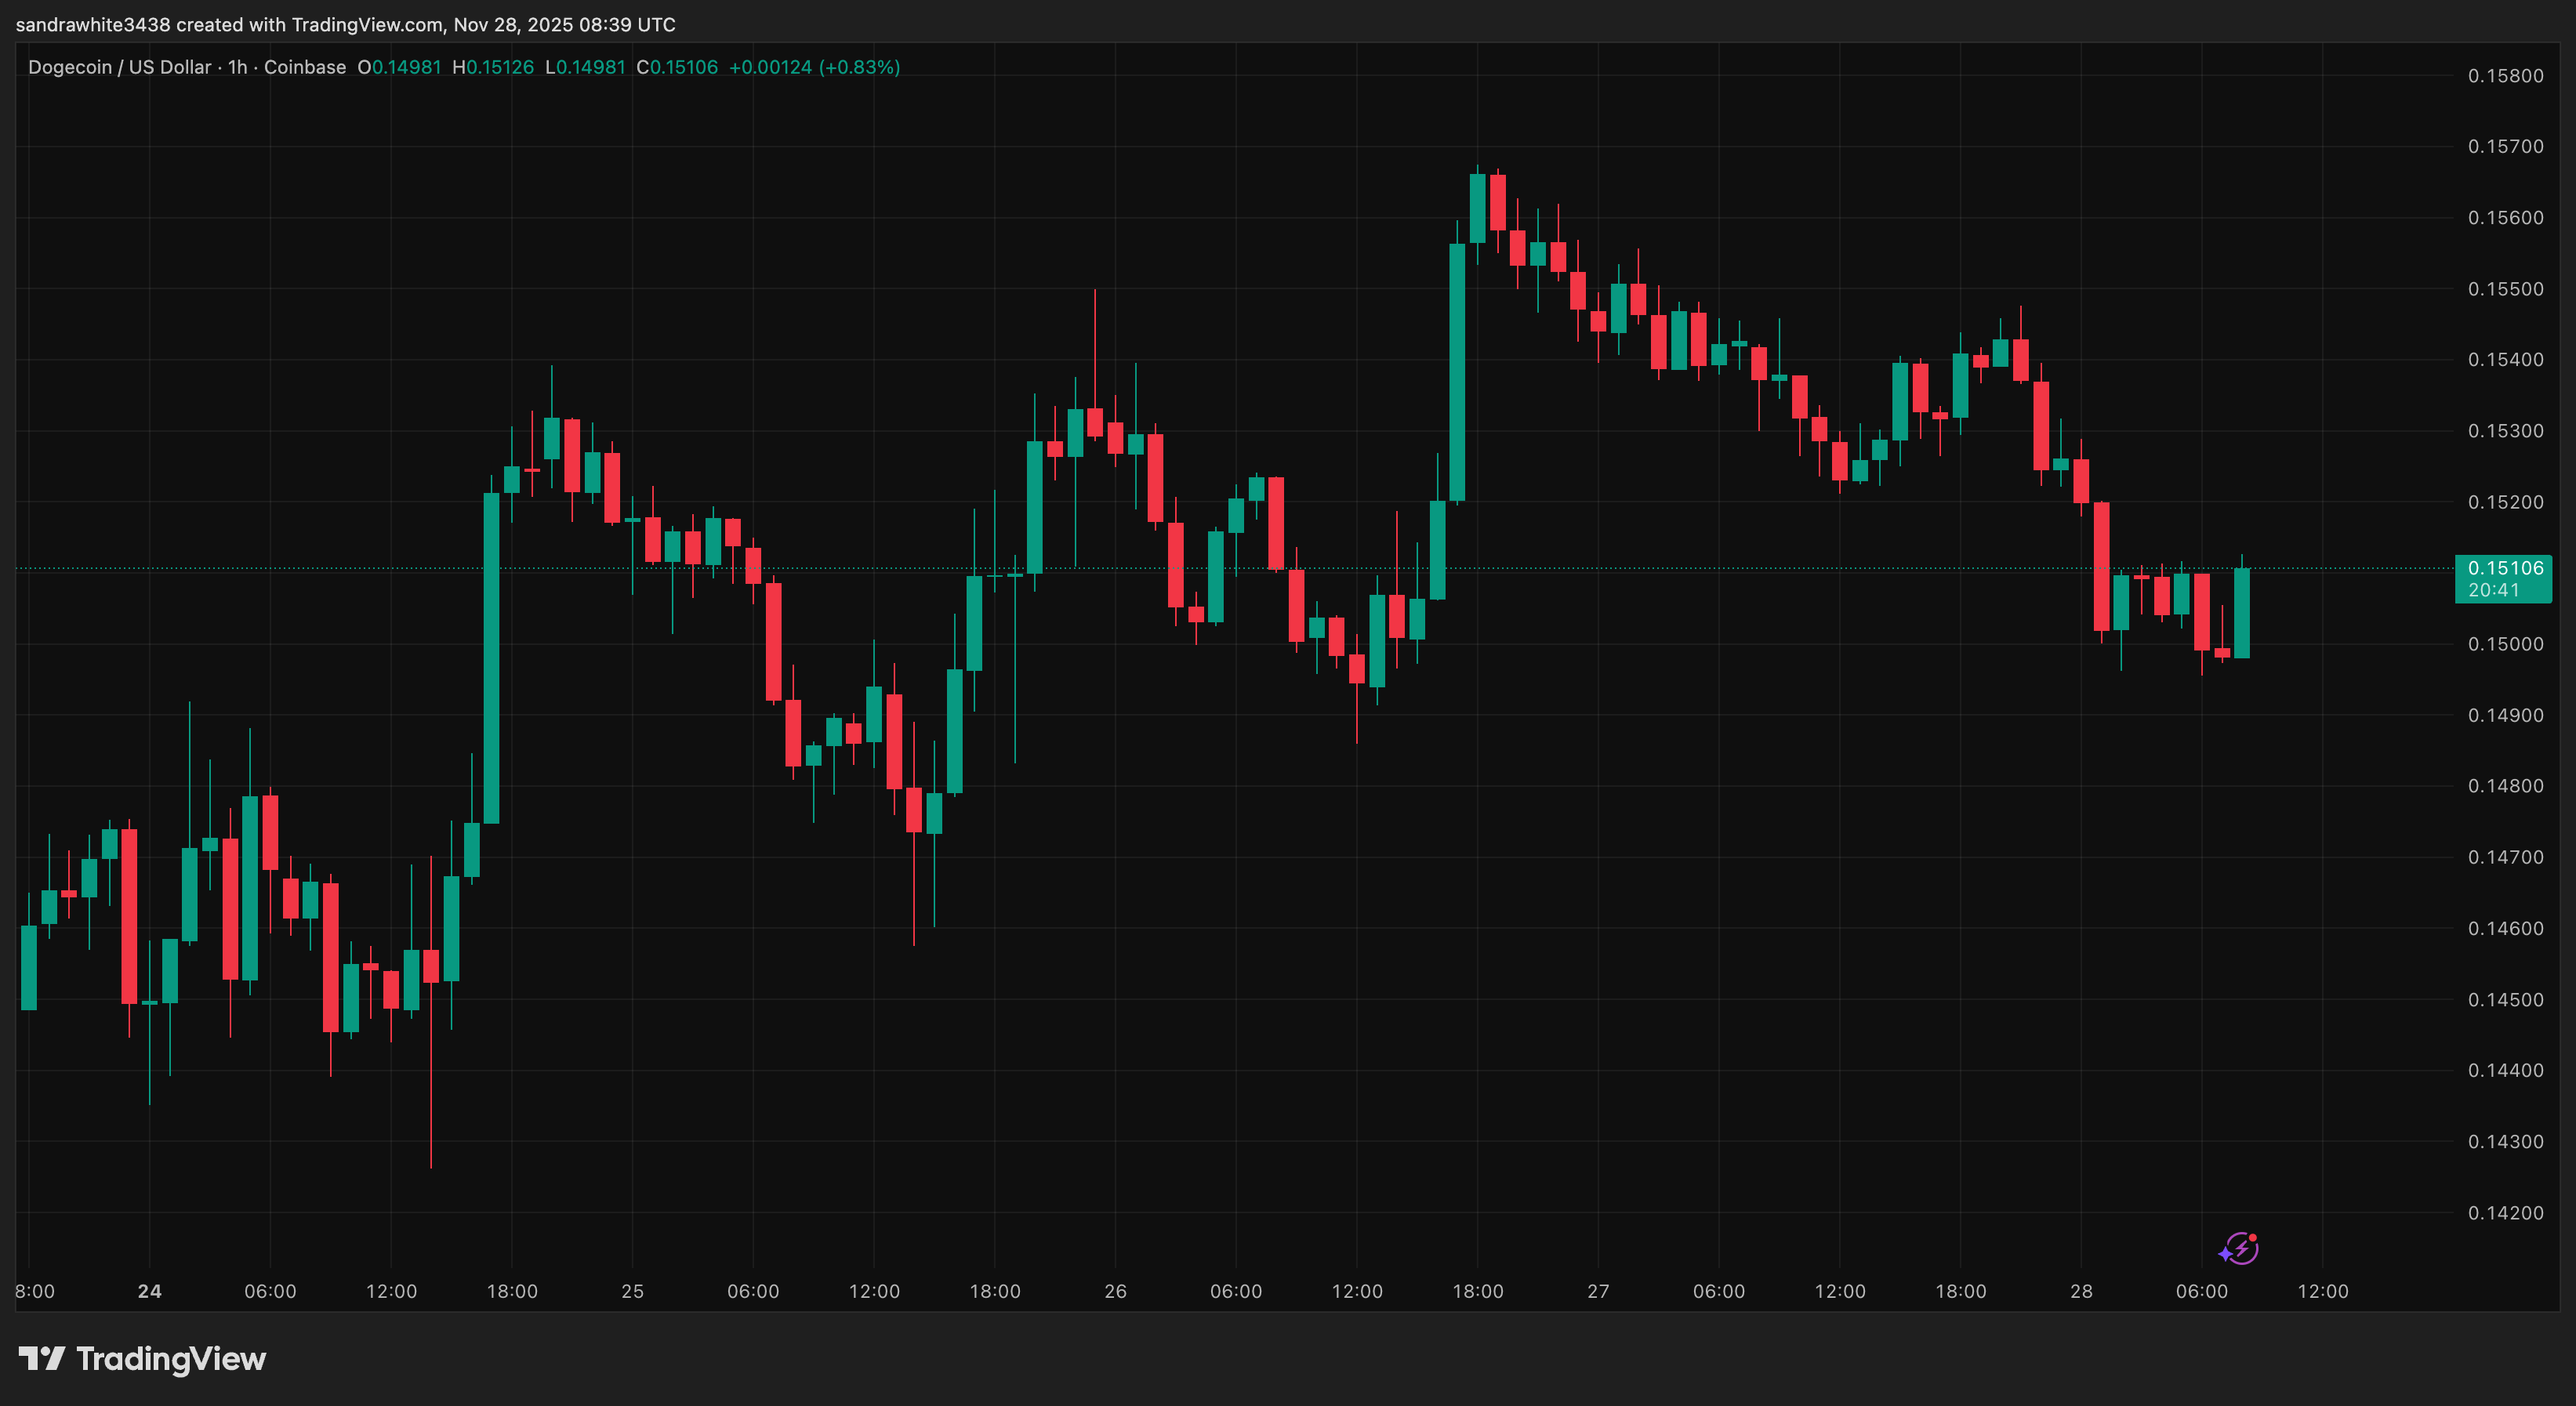Click the TradingView logo mark bottom left
This screenshot has width=2576, height=1406.
43,1359
